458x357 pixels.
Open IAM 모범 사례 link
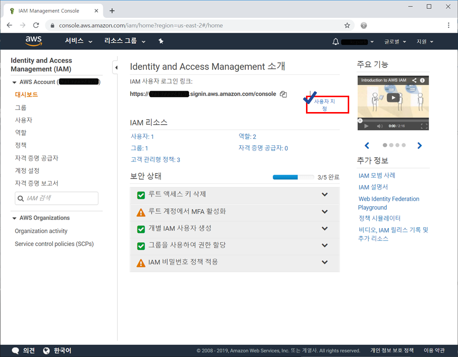click(377, 176)
